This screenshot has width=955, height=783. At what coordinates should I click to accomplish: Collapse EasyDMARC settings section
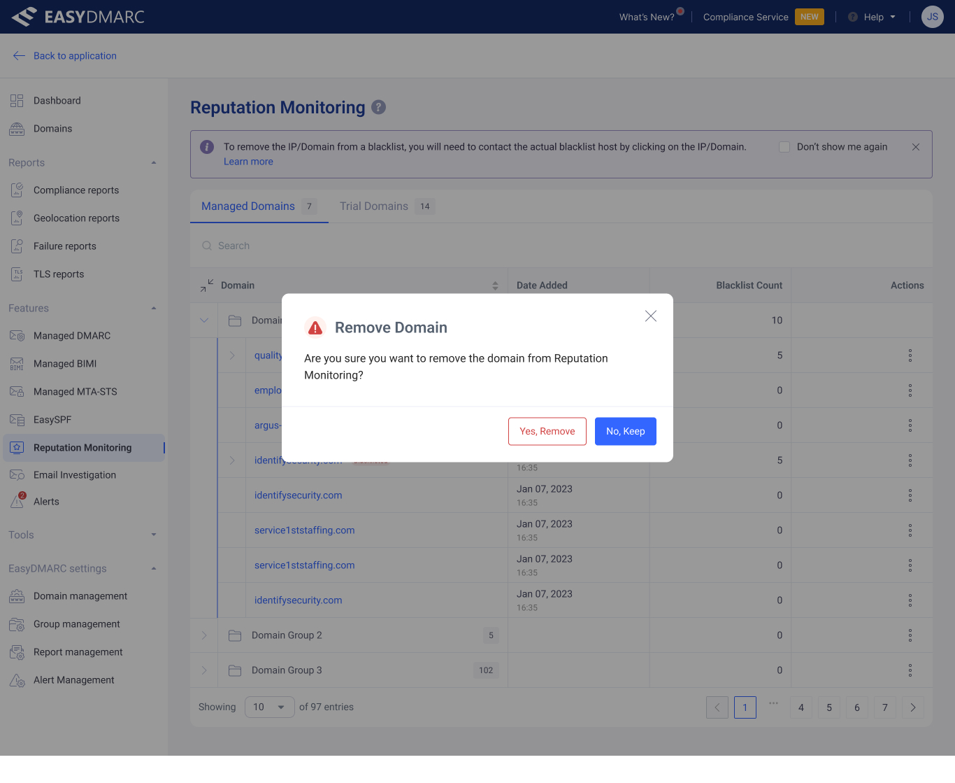154,569
